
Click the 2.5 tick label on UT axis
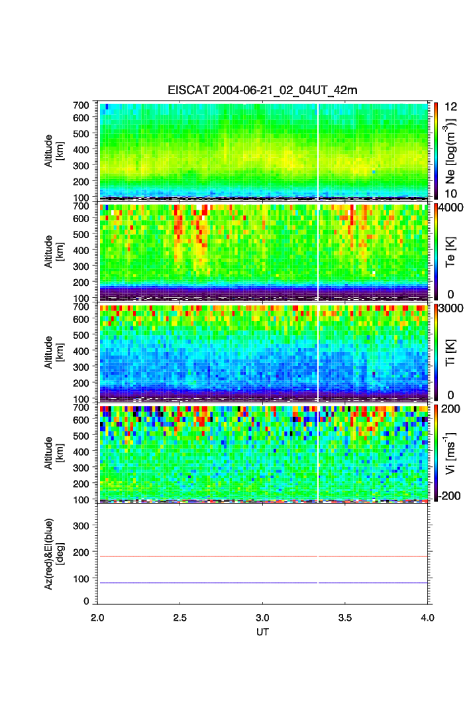(180, 618)
